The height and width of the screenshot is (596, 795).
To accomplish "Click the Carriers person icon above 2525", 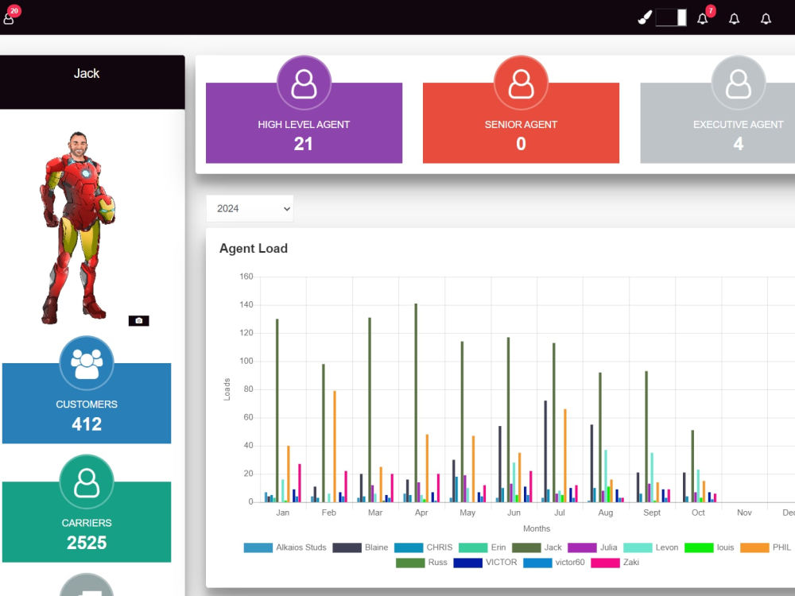I will point(86,481).
